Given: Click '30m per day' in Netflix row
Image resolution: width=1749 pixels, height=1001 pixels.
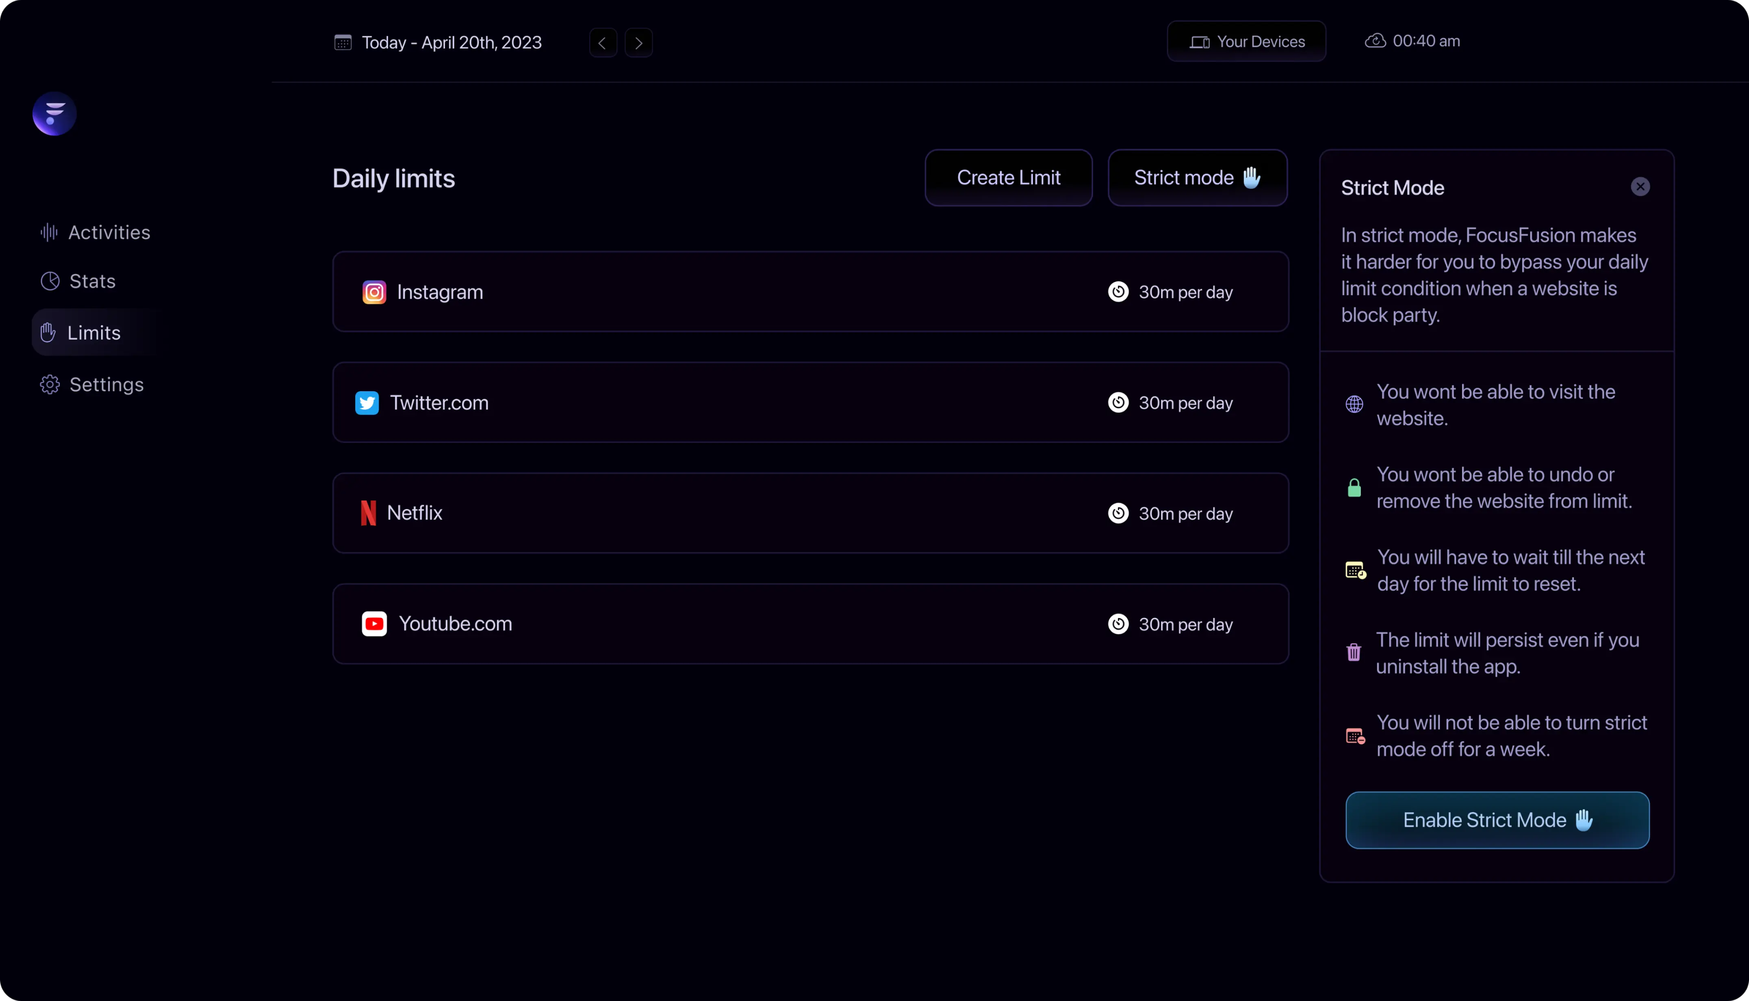Looking at the screenshot, I should click(x=1185, y=513).
